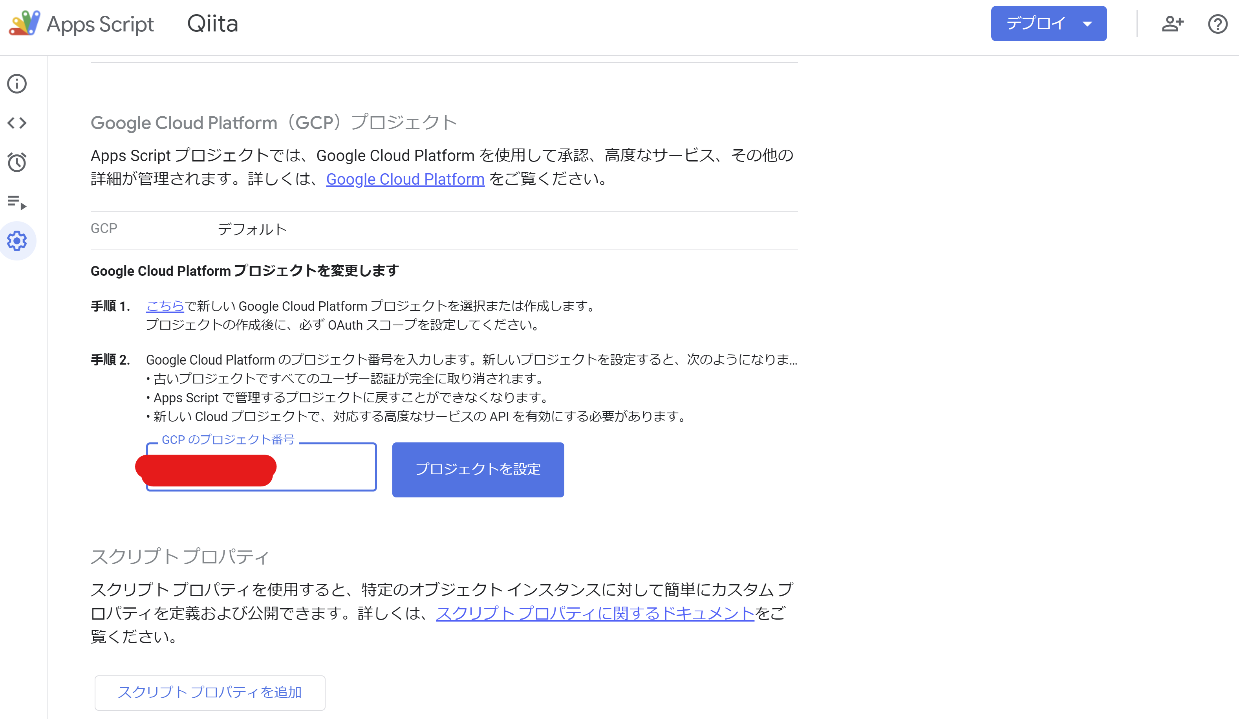Click the スクリプト プロパティを追加 button
Screen dimensions: 1239x719
coord(210,691)
